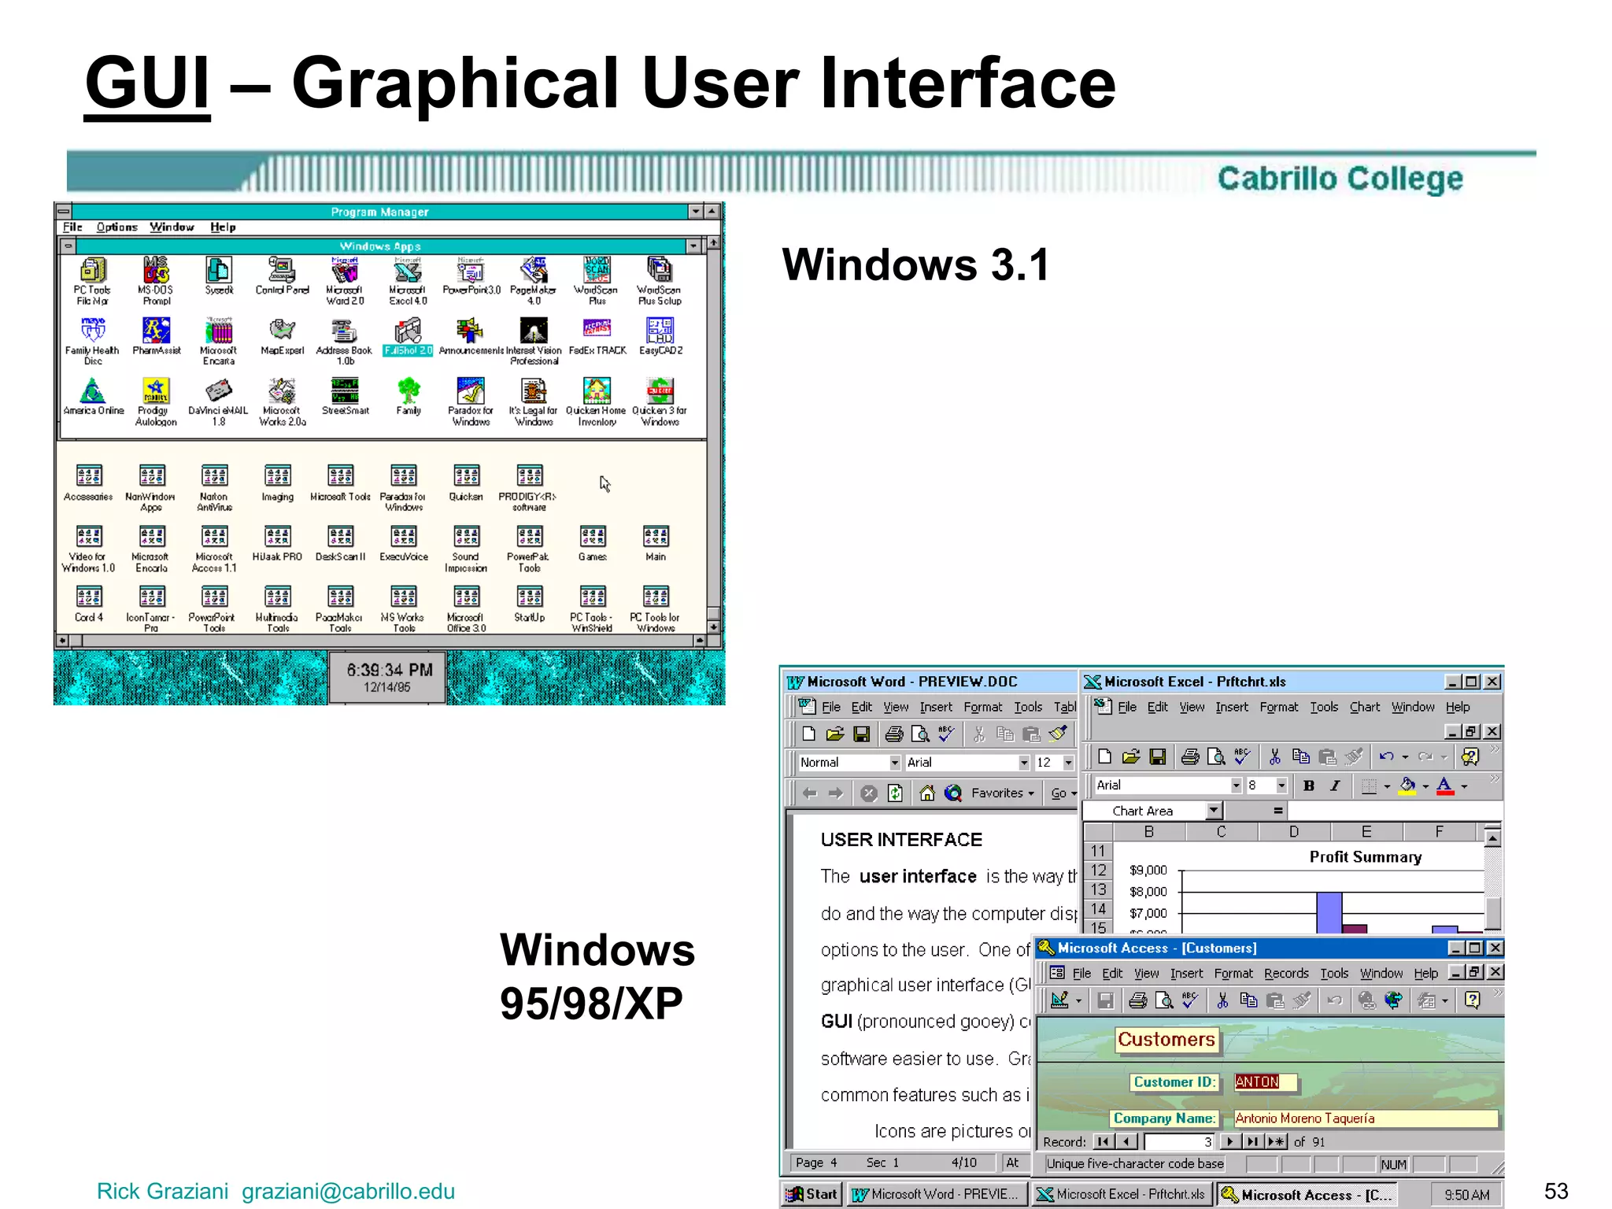
Task: Click Excel fill color paint bucket
Action: point(1407,786)
